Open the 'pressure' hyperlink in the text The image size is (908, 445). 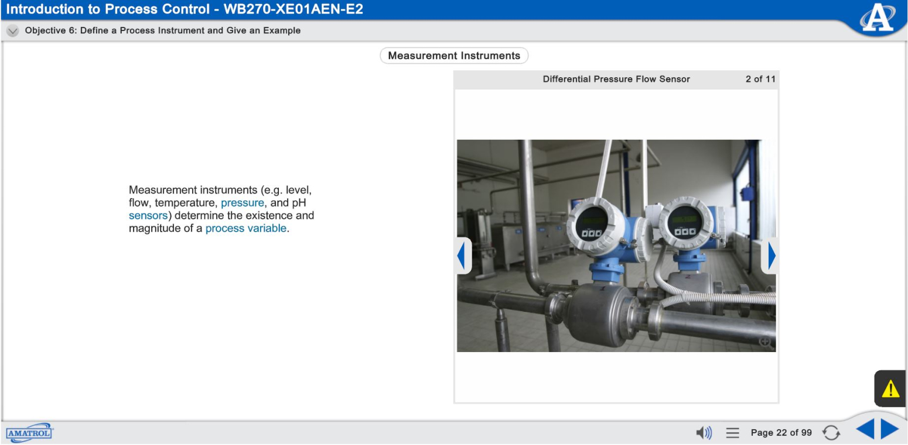pos(243,202)
